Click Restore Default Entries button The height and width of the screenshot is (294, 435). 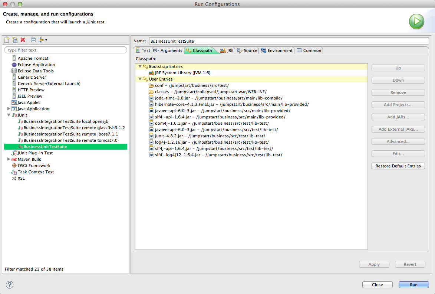pos(398,166)
